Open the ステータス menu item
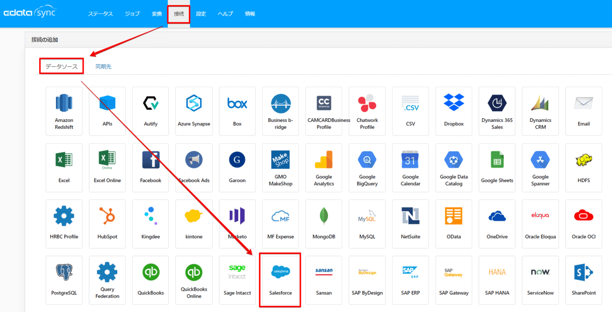The height and width of the screenshot is (312, 612). (100, 14)
